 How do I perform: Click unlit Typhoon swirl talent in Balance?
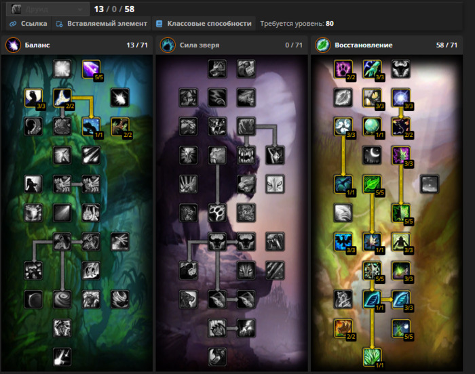pyautogui.click(x=62, y=299)
